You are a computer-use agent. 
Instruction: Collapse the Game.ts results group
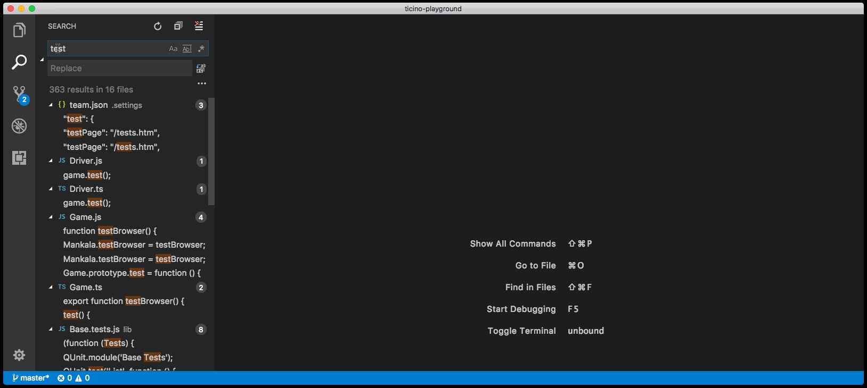point(51,288)
